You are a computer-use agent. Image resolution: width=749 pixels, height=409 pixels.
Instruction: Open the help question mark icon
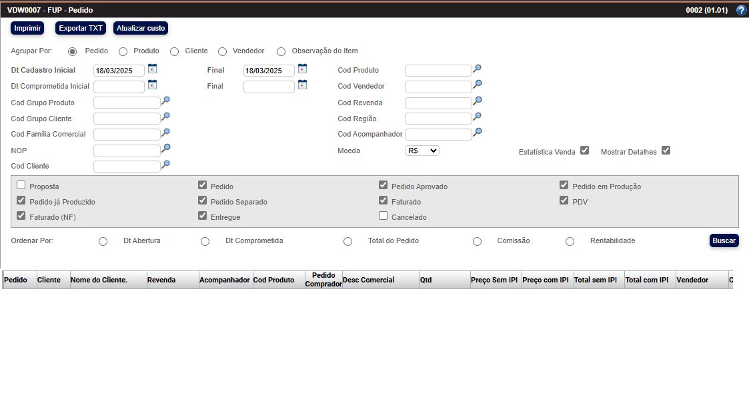point(740,11)
